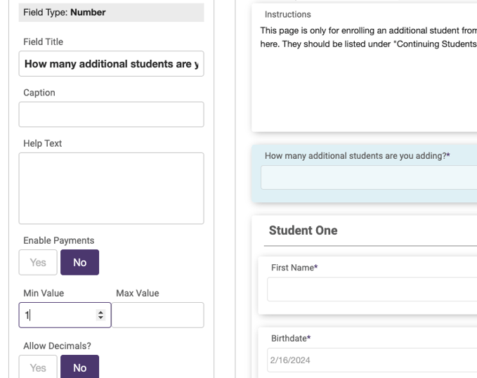The width and height of the screenshot is (477, 378).
Task: Choose No for Allow Decimals
Action: 79,367
